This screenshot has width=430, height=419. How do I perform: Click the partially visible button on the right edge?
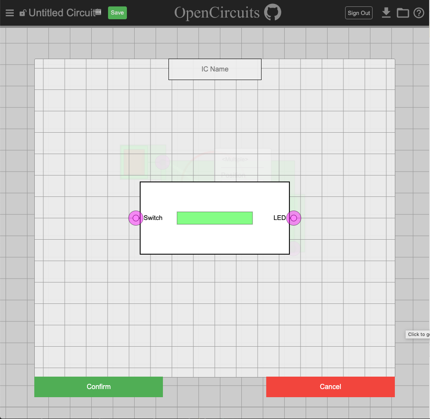click(418, 334)
